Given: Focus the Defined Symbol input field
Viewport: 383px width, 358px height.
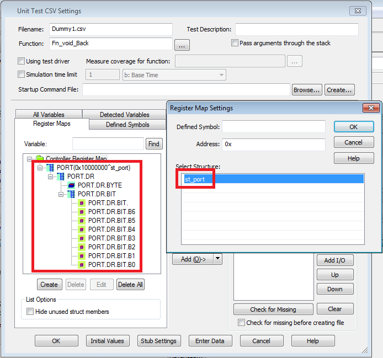Looking at the screenshot, I should [x=274, y=126].
